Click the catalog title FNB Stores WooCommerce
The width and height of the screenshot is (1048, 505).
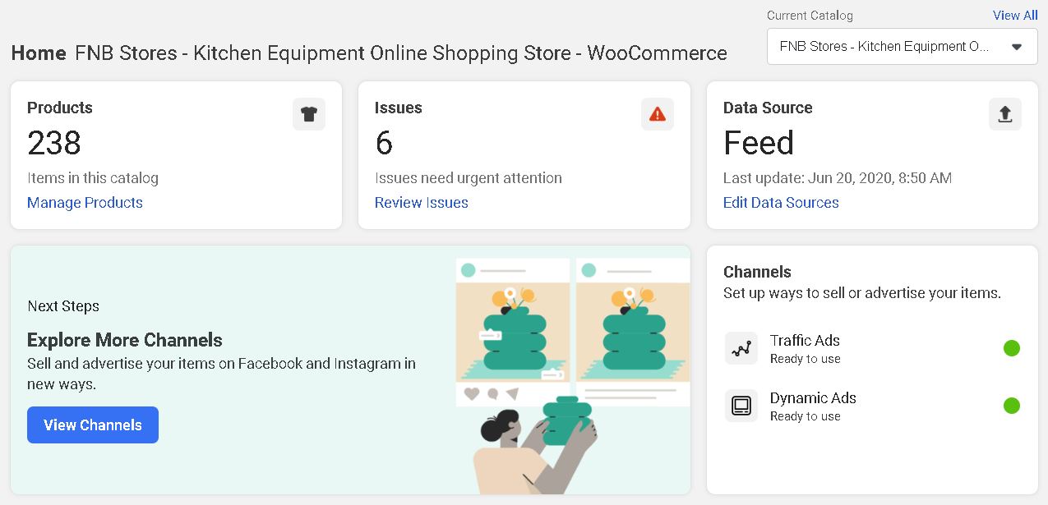tap(401, 53)
